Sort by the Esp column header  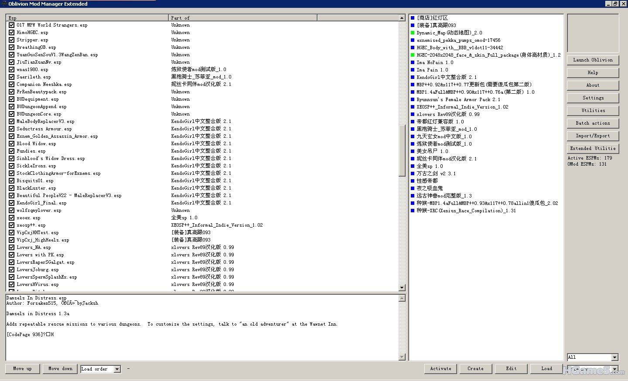tap(87, 18)
